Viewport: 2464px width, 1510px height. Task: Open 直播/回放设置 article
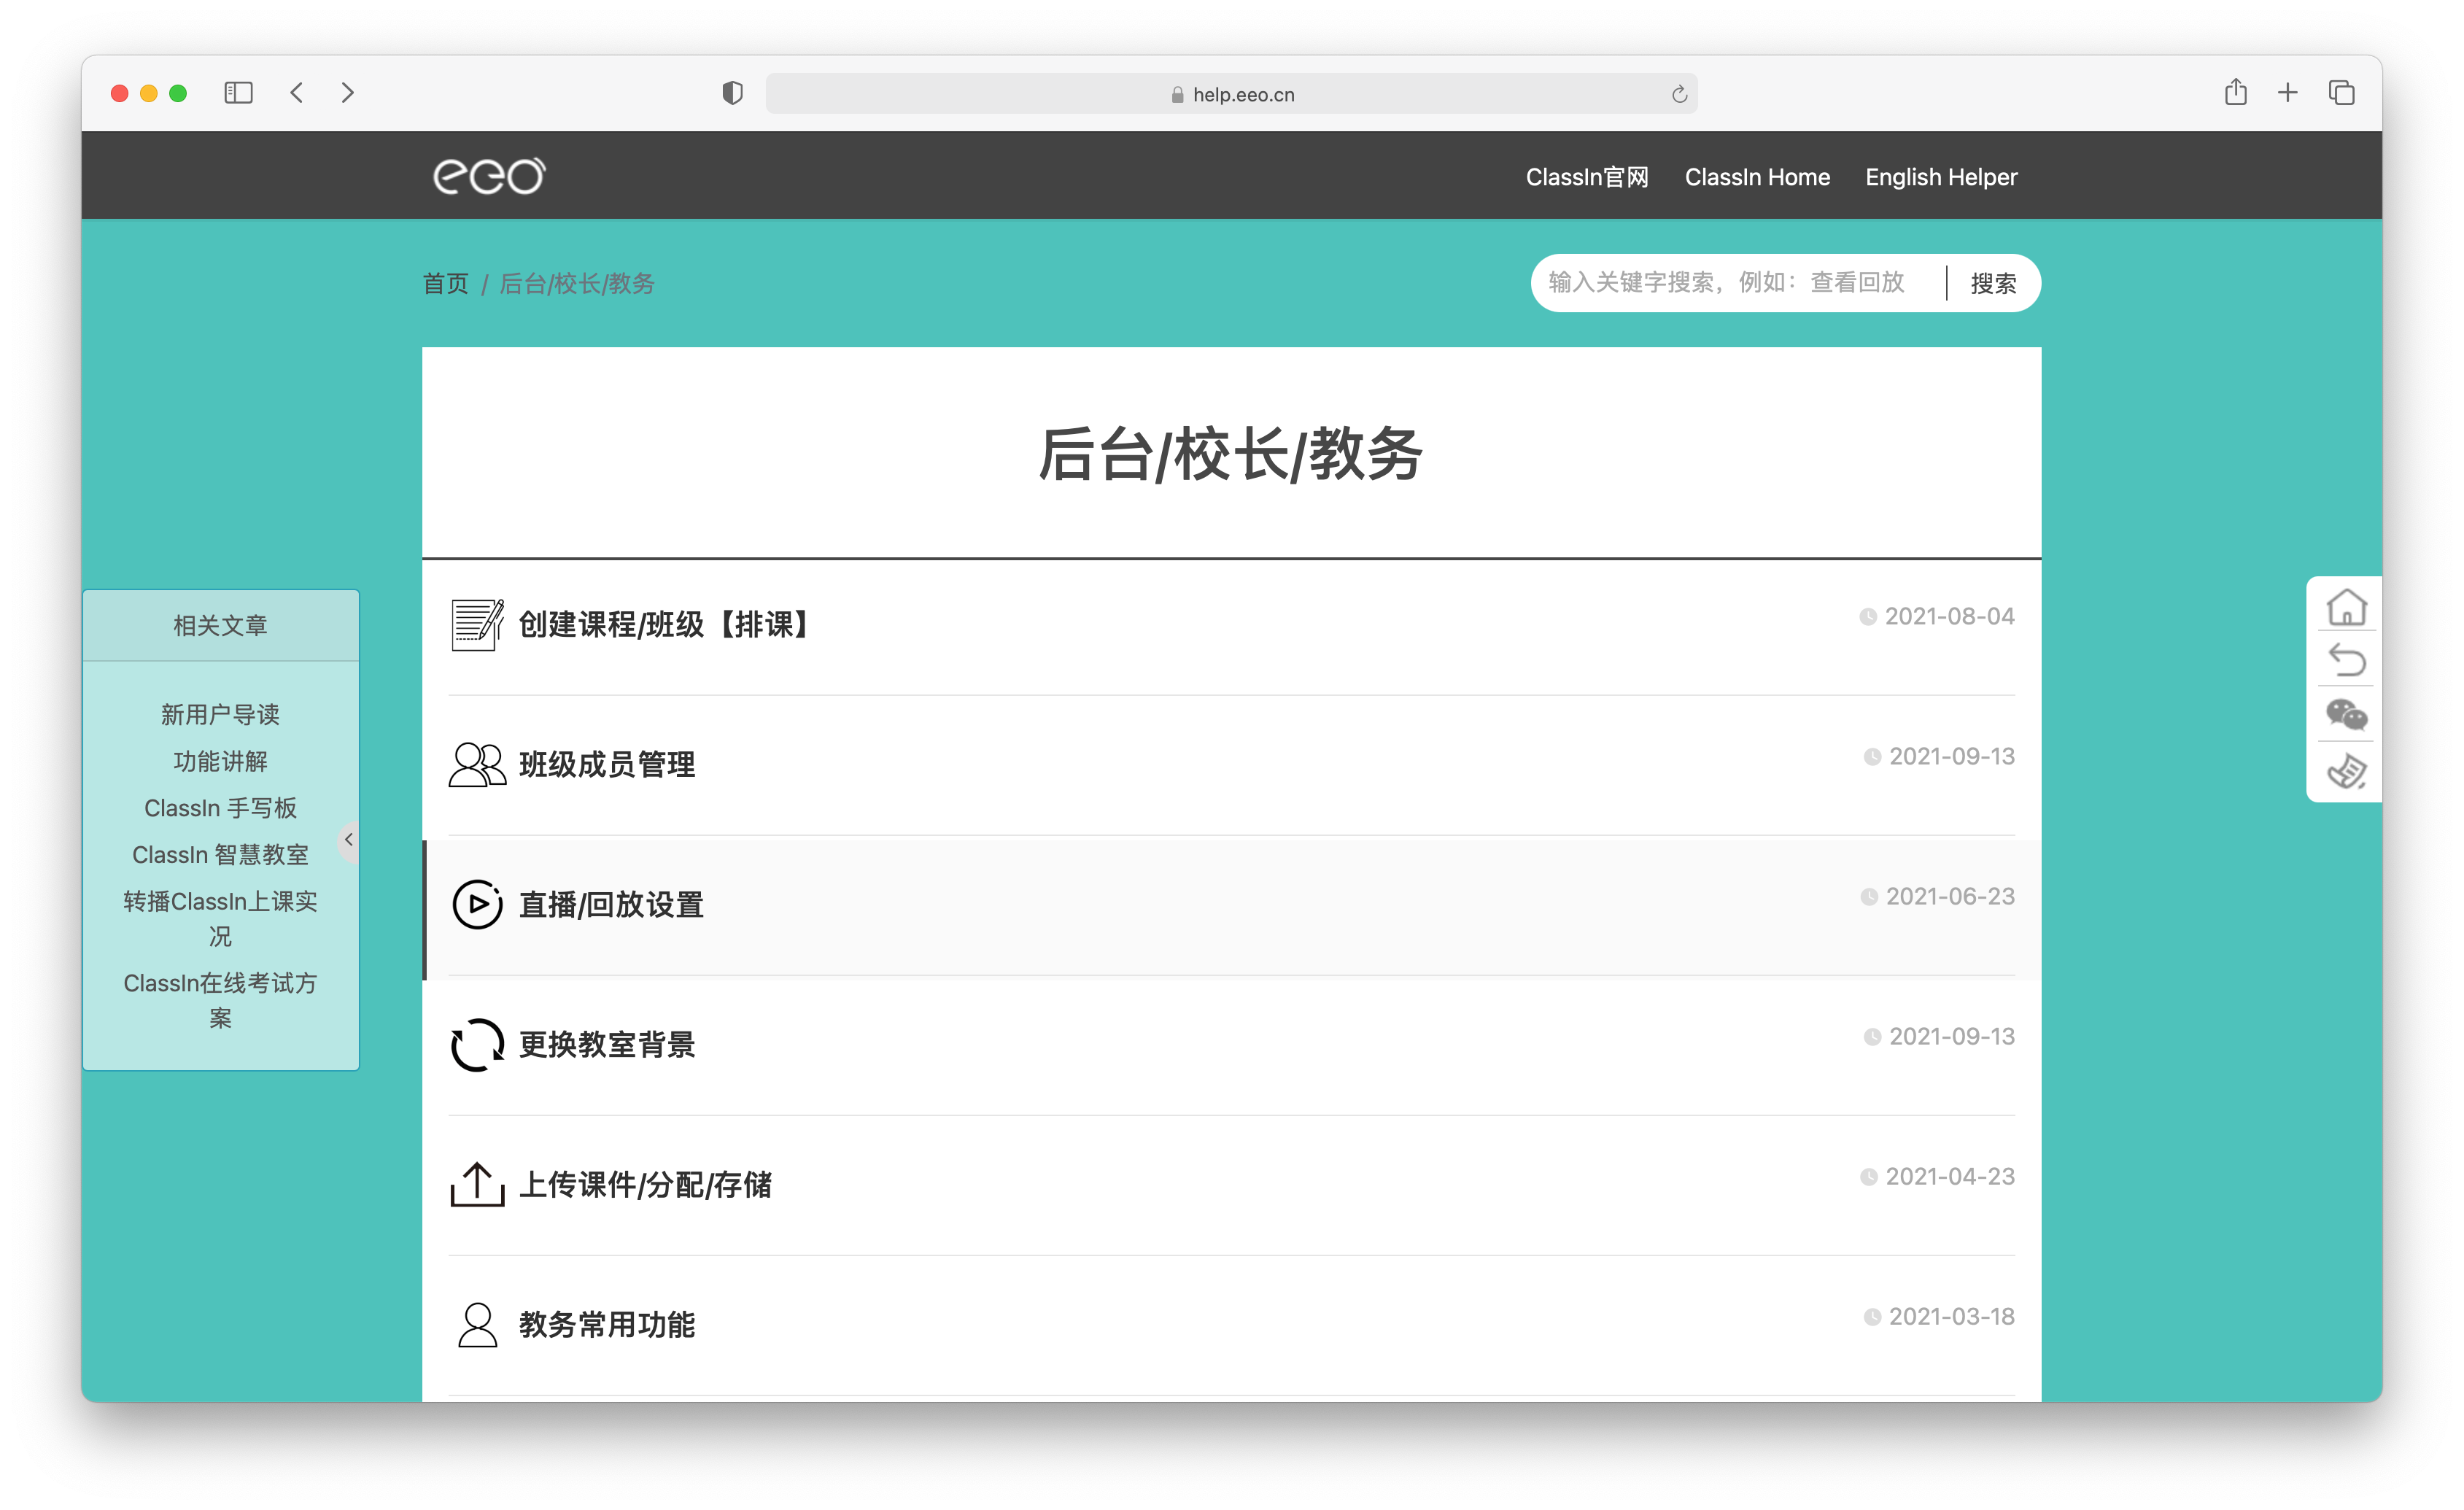pyautogui.click(x=611, y=904)
